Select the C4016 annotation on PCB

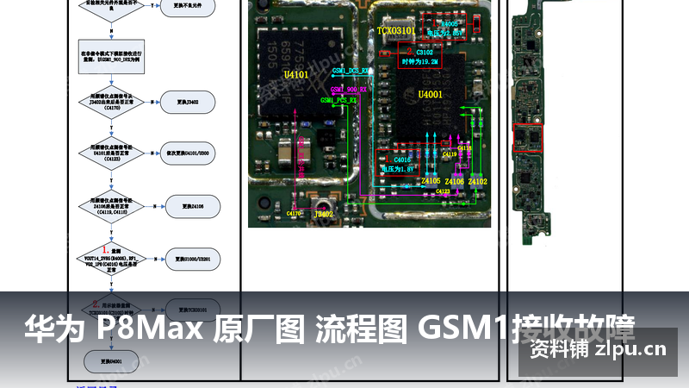(402, 160)
